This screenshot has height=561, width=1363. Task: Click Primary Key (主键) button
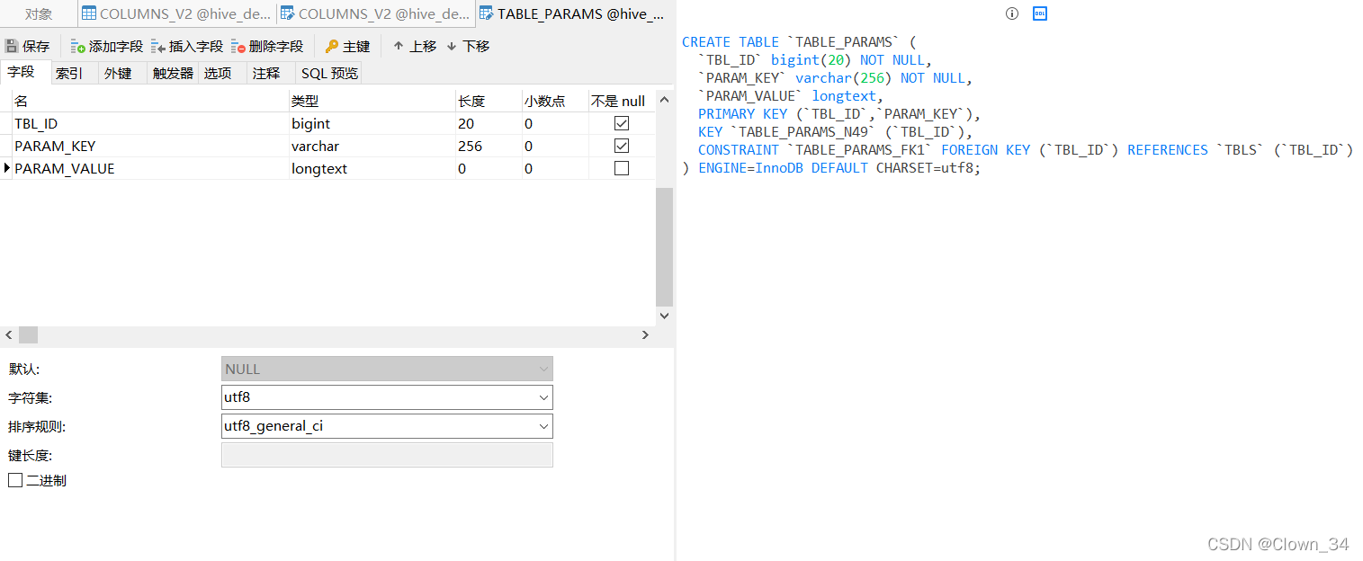(347, 46)
